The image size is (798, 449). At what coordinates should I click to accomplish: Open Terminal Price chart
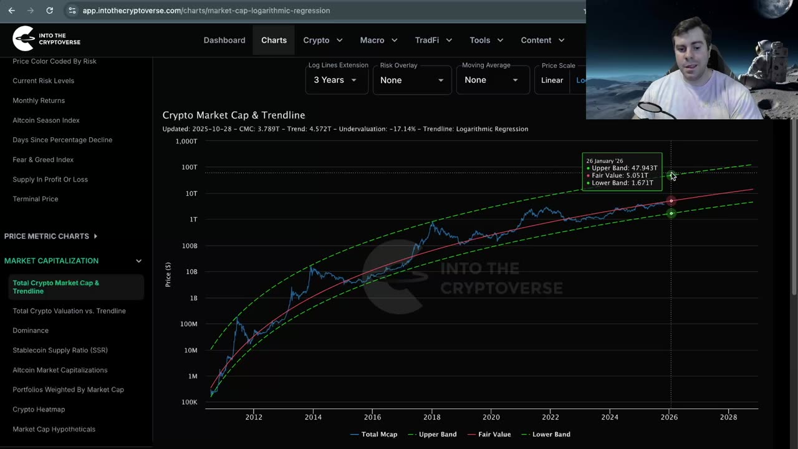(x=35, y=199)
